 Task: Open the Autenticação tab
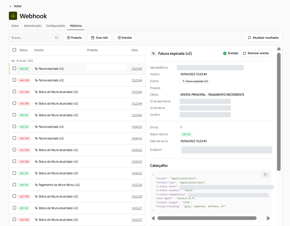click(x=33, y=26)
